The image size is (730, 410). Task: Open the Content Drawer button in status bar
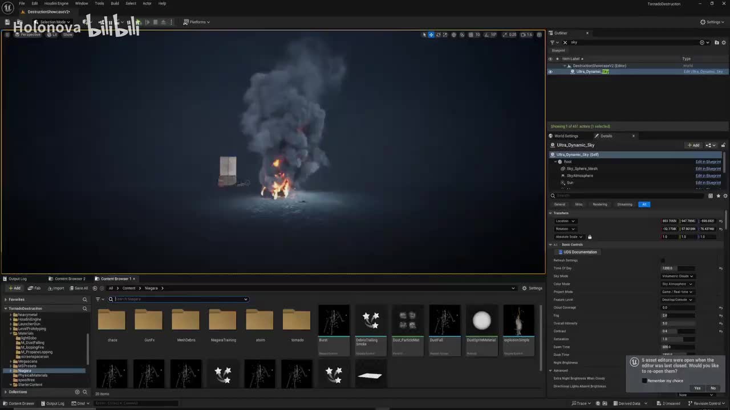click(x=18, y=403)
